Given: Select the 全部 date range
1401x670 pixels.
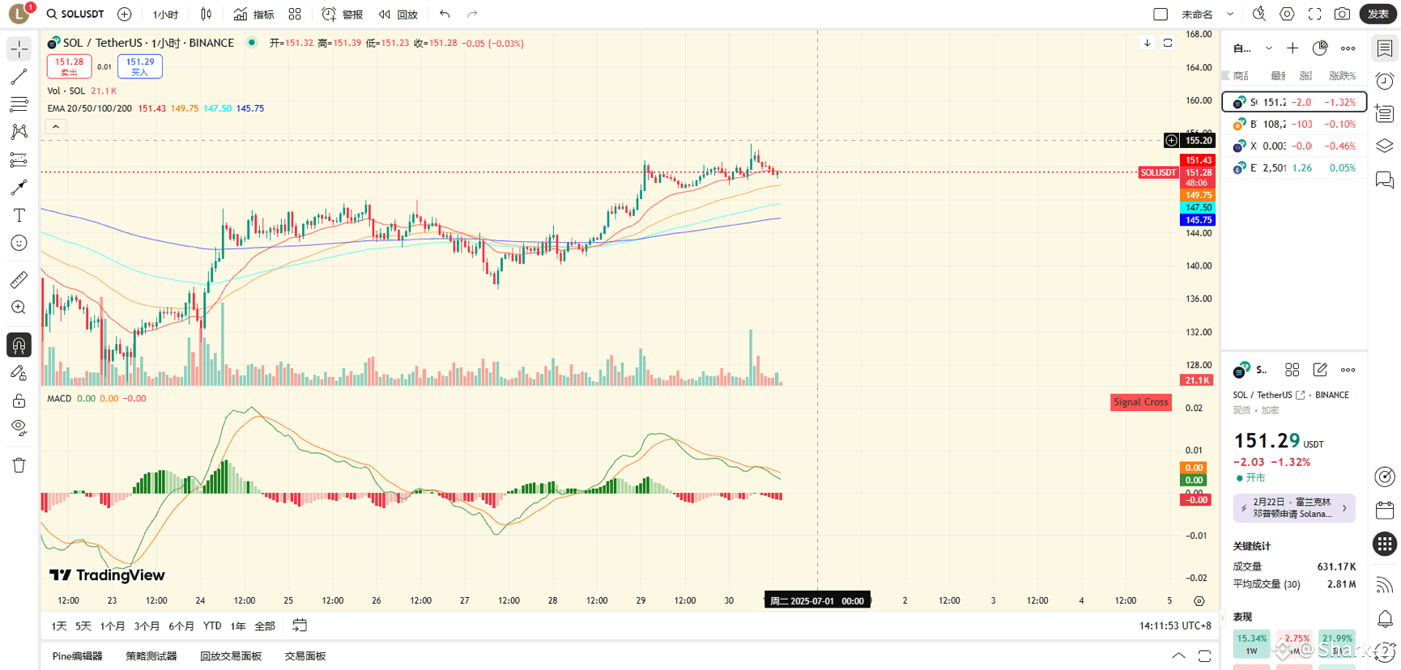Looking at the screenshot, I should point(265,625).
